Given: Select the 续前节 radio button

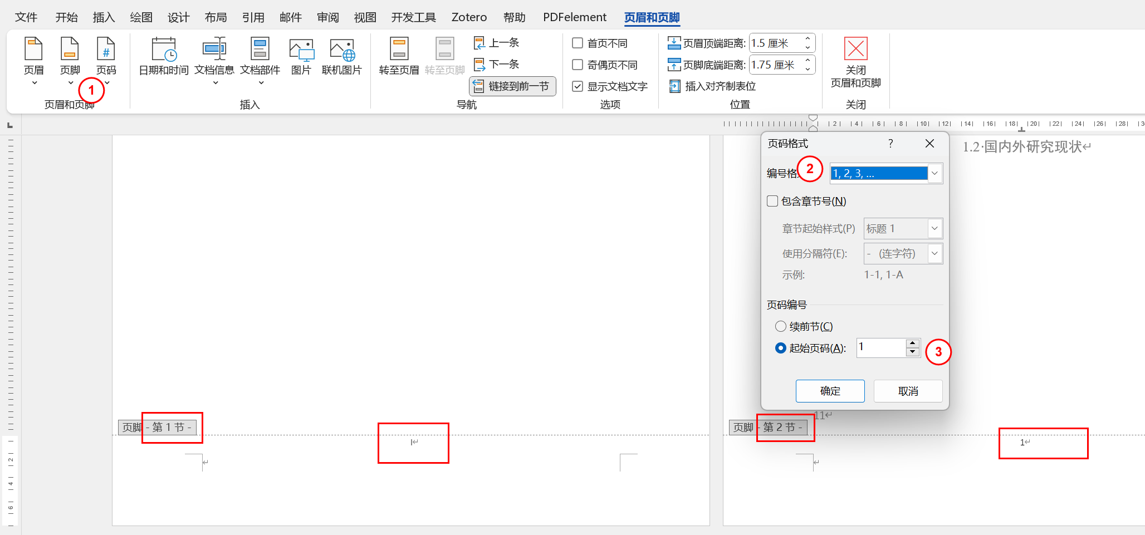Looking at the screenshot, I should click(x=781, y=326).
